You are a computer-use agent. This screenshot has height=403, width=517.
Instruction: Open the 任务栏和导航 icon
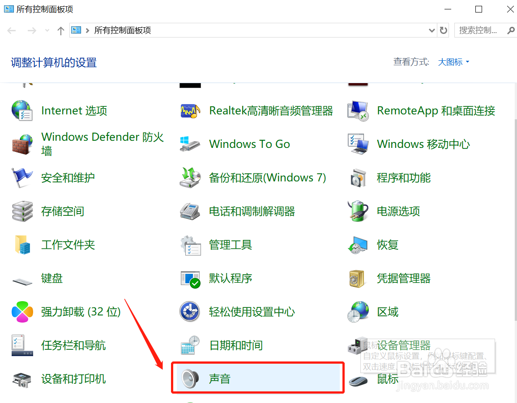tap(22, 345)
